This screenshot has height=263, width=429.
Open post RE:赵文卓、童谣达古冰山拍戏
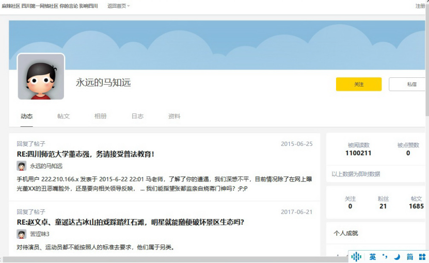(x=130, y=222)
